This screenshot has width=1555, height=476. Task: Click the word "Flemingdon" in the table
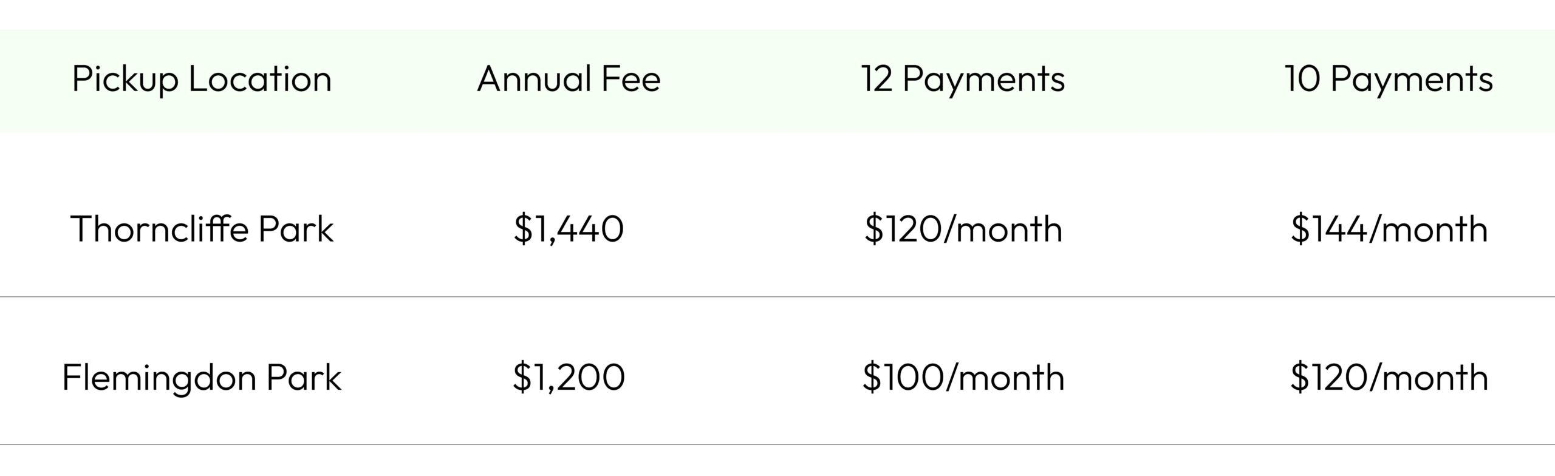(158, 378)
